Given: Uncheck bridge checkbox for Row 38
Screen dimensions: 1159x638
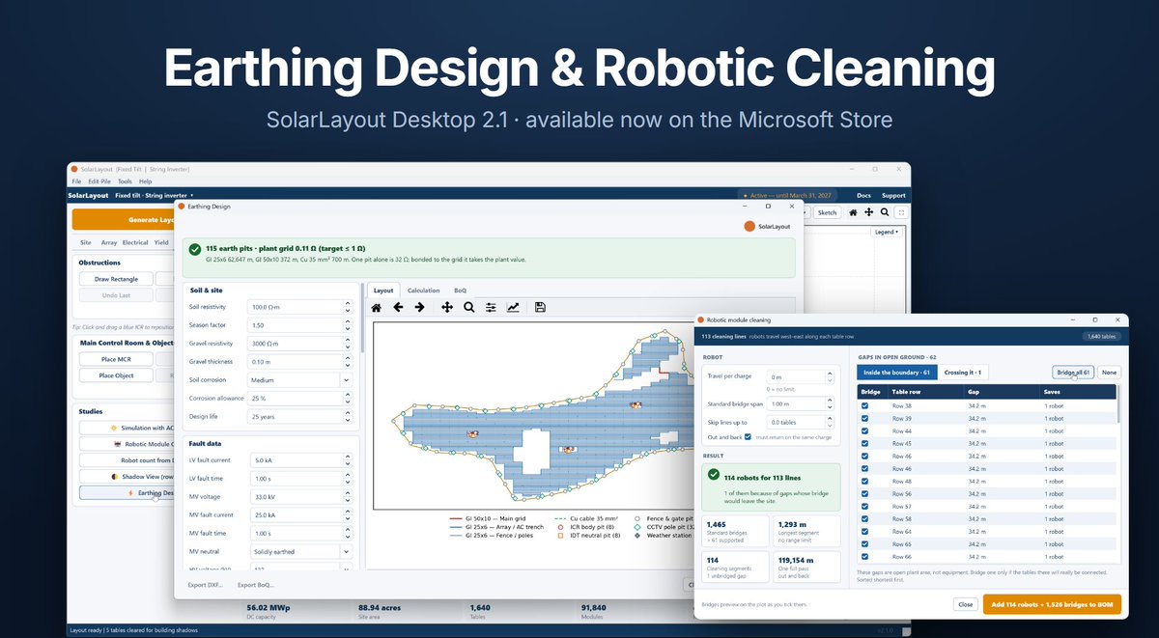Looking at the screenshot, I should tap(864, 405).
